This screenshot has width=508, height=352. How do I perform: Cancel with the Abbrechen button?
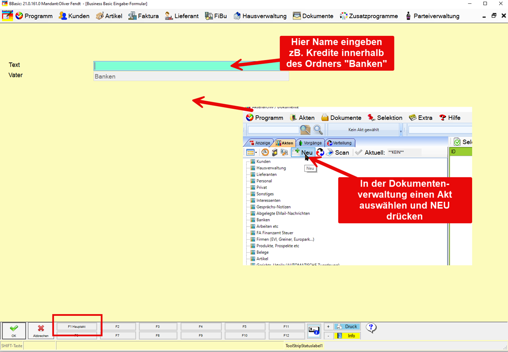[41, 331]
